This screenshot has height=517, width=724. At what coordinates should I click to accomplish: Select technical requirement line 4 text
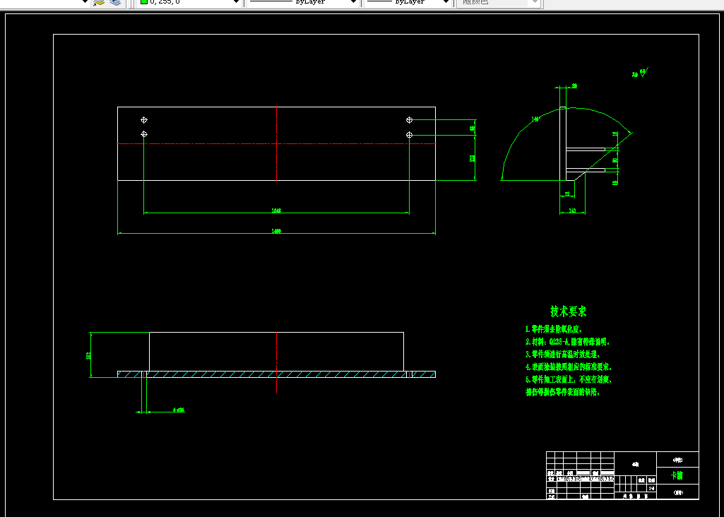point(569,367)
